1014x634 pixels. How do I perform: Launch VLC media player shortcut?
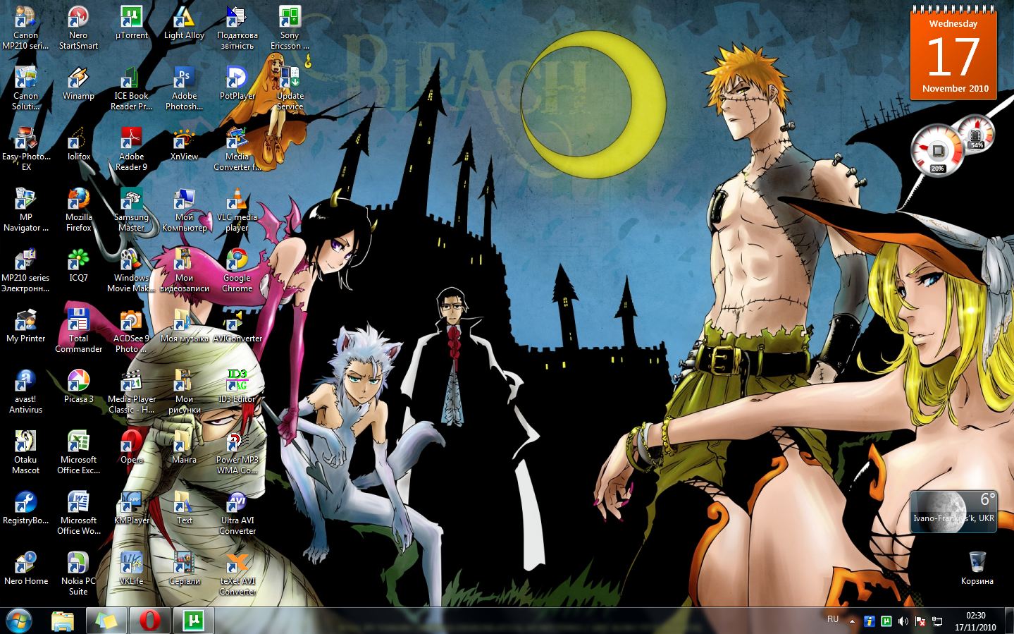237,210
